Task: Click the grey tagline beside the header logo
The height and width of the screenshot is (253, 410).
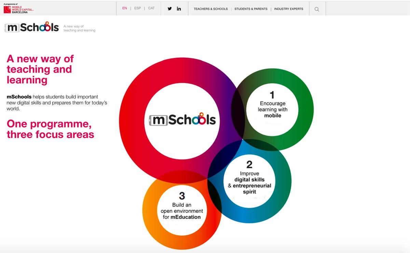Action: pyautogui.click(x=79, y=28)
